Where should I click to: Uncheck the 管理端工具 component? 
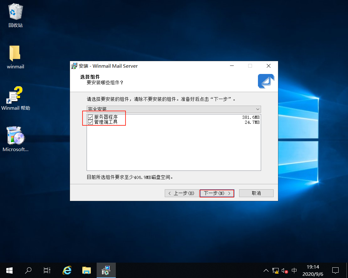(90, 122)
